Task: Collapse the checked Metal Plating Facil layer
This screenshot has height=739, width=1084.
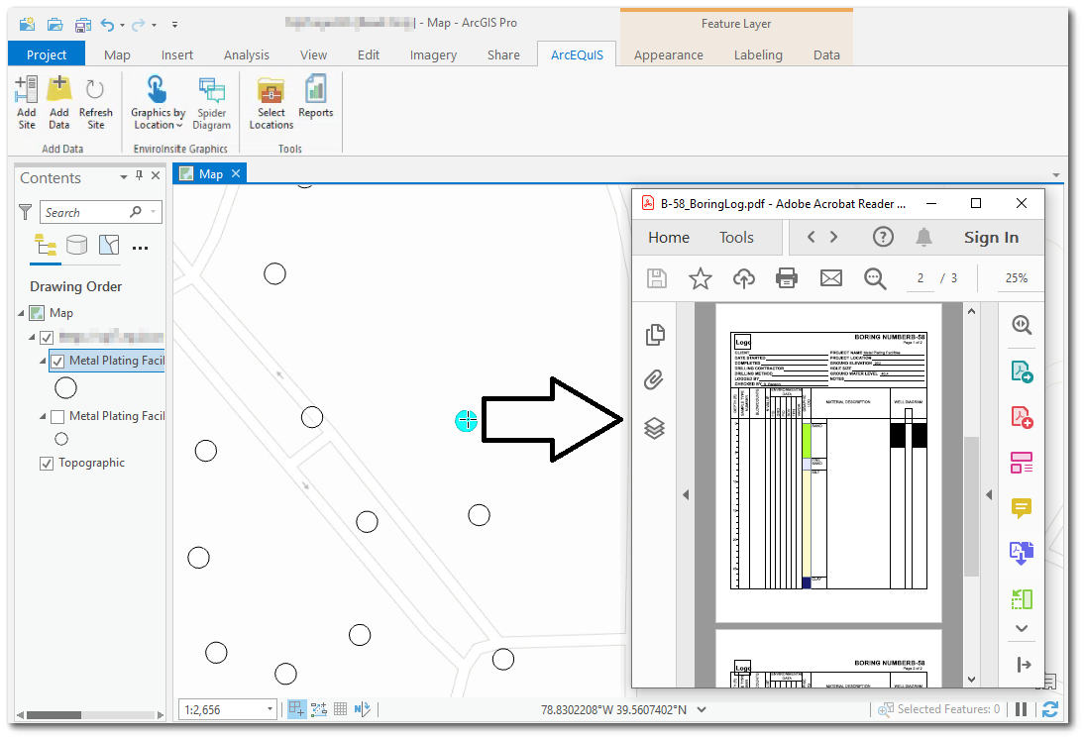Action: tap(43, 361)
